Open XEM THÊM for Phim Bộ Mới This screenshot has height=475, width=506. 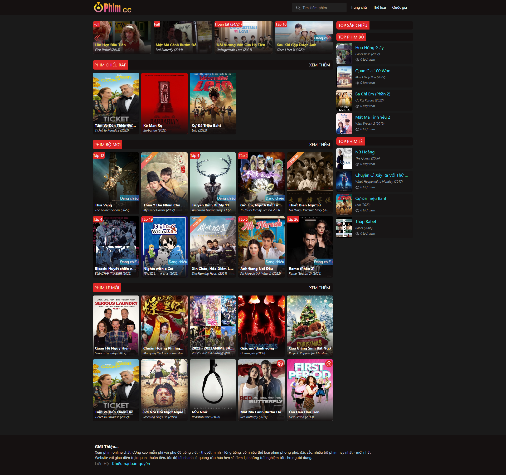(319, 144)
